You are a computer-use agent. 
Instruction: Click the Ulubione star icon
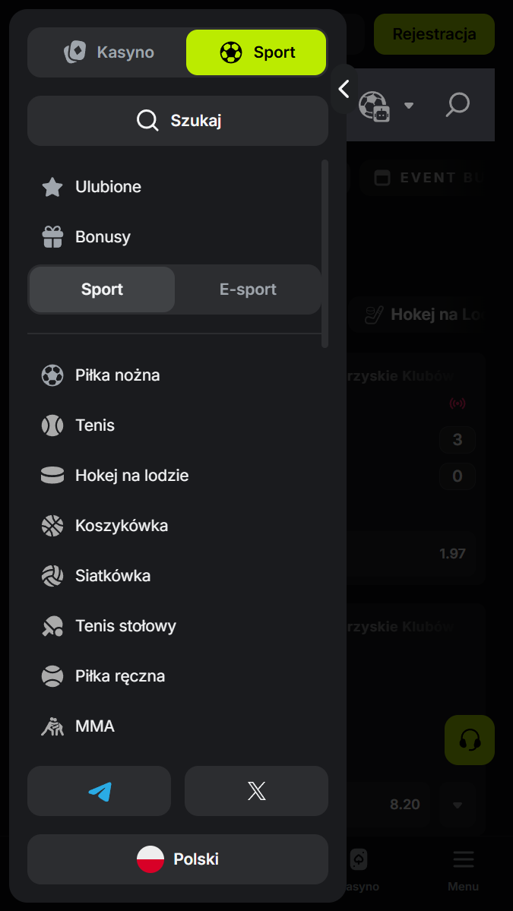pos(52,187)
